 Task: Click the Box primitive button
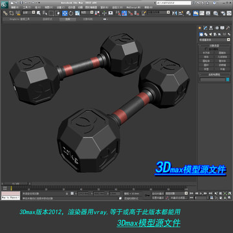coord(206,52)
